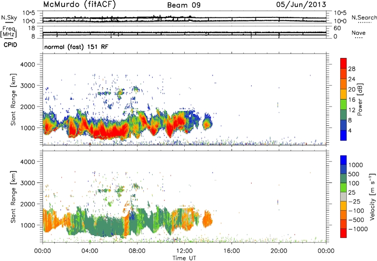Click the gray -25 to 25 velocity segment

pos(344,197)
